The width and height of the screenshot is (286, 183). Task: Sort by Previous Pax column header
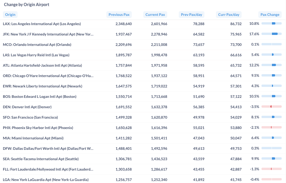pyautogui.click(x=119, y=15)
